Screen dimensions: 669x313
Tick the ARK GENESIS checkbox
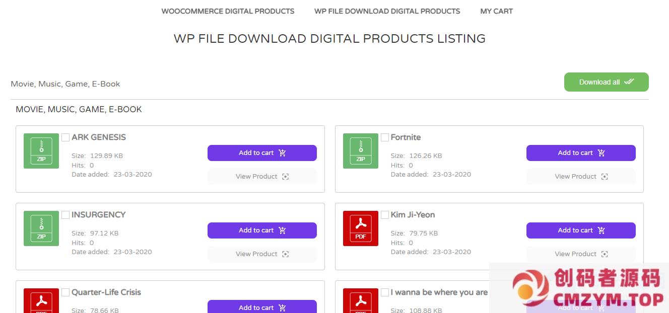65,137
